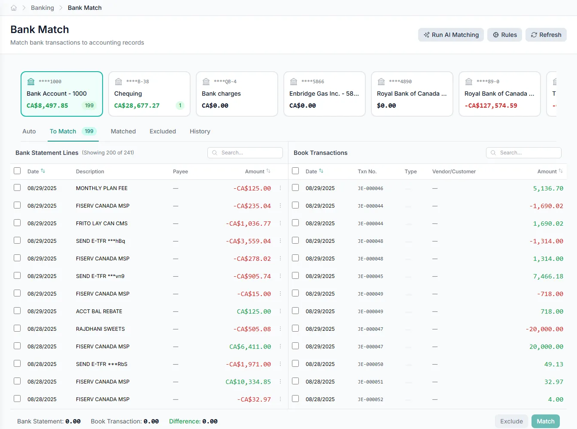Viewport: 577px width, 429px height.
Task: Open row menu for SEND E-TFR ***vn9
Action: 280,276
